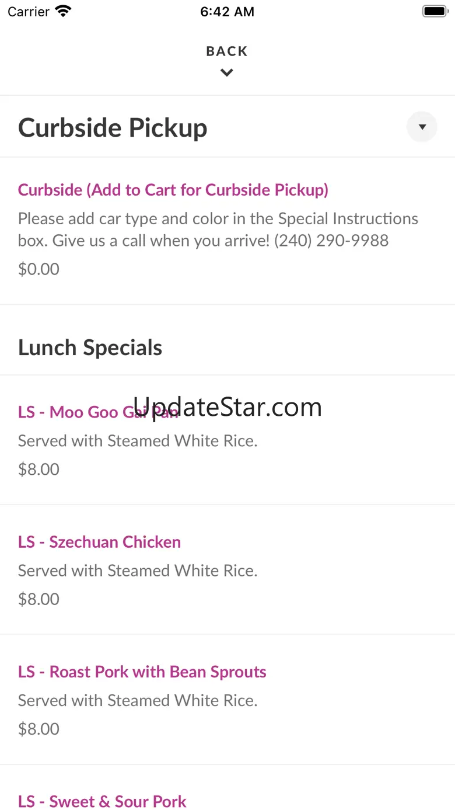Tap the $0.00 curbside price
Viewport: 455px width, 810px height.
[x=38, y=269]
